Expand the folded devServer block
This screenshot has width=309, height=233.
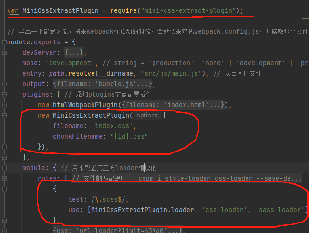click(x=4, y=52)
